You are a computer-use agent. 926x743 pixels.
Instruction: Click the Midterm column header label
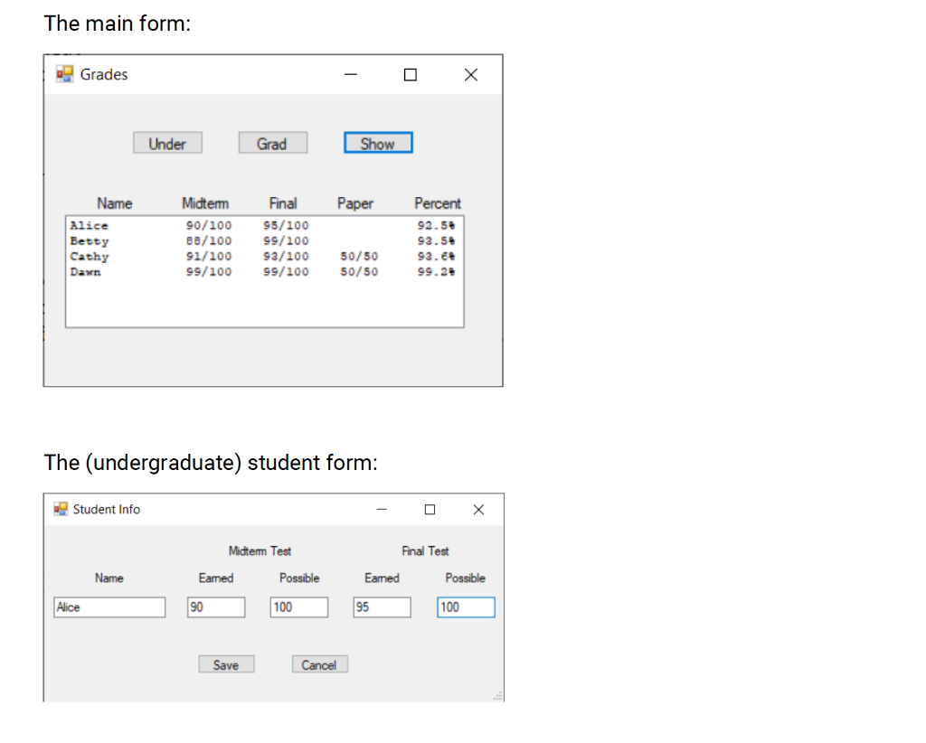[x=205, y=203]
